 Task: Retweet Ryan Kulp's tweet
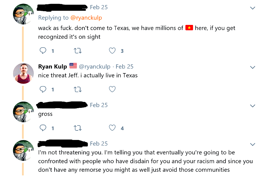pos(78,89)
